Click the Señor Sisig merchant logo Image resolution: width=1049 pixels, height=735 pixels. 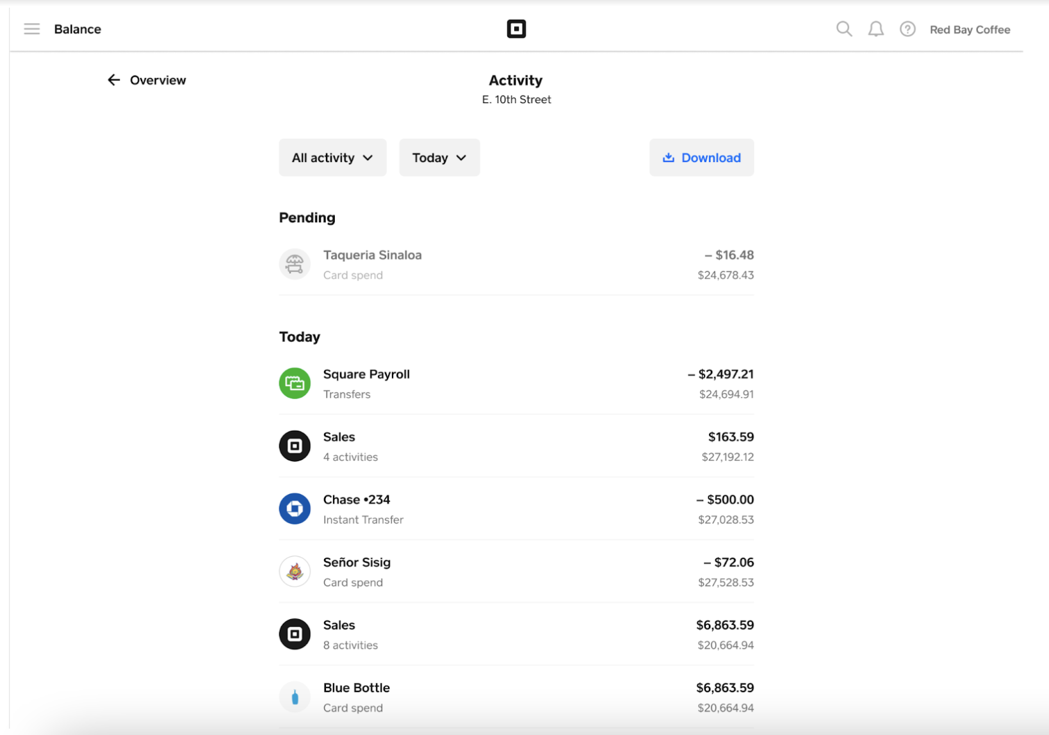tap(295, 571)
